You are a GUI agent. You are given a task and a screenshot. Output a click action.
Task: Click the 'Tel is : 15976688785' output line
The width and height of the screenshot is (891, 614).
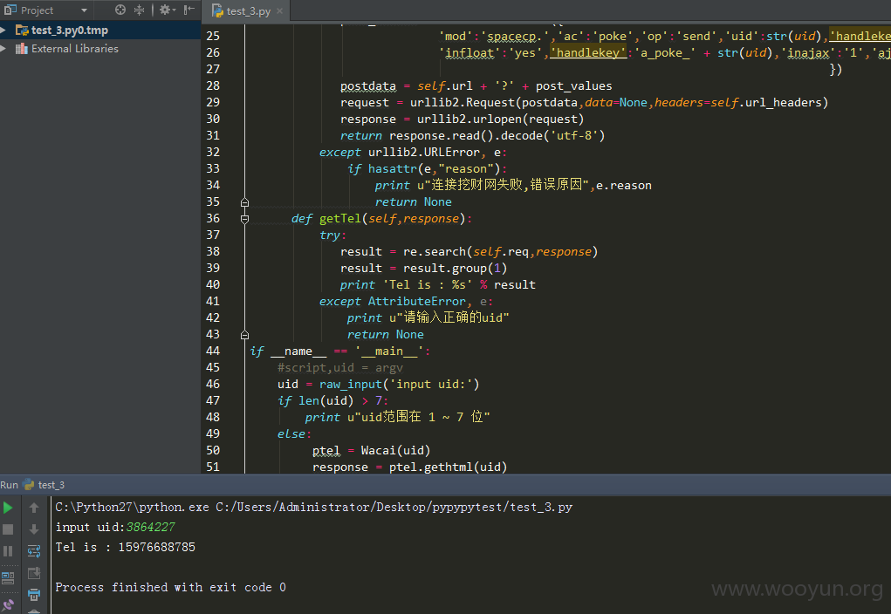click(125, 547)
